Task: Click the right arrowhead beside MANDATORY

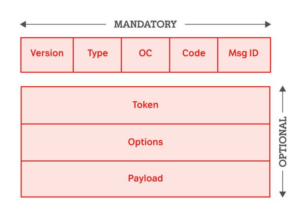Action: (268, 24)
